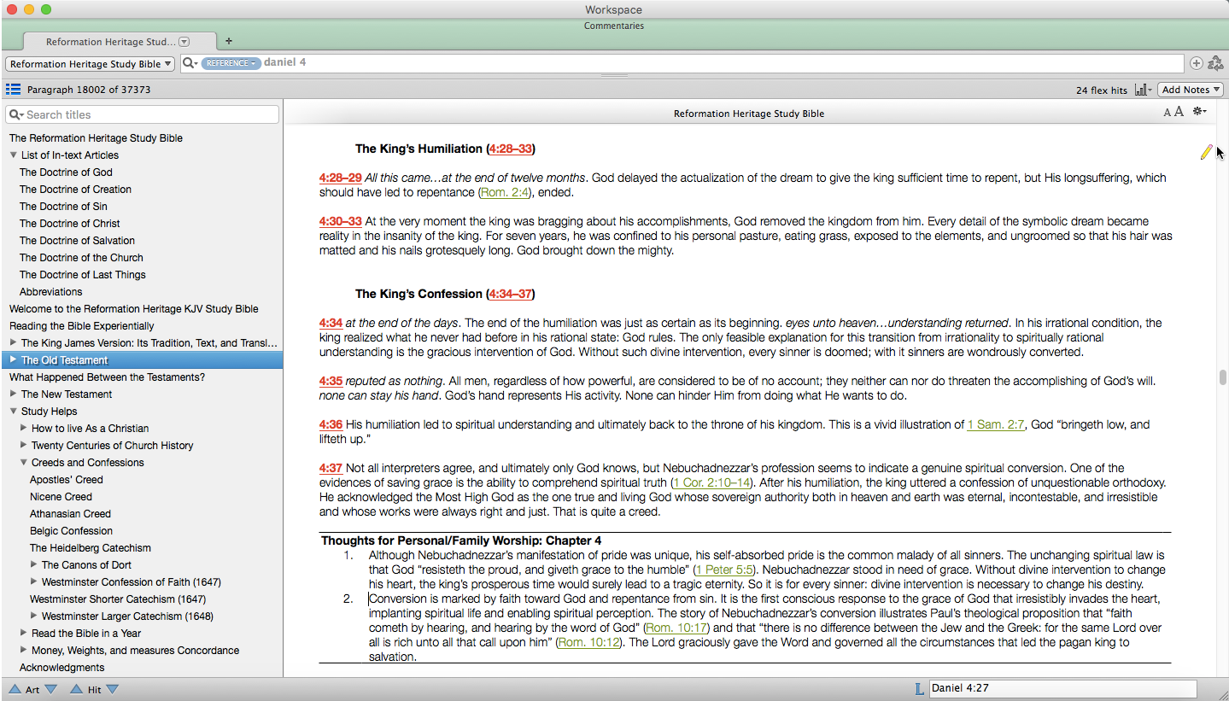
Task: Open the Nicene Creed entry
Action: 61,497
